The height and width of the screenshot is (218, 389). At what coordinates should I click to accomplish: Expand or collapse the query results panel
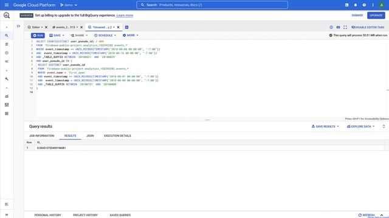click(384, 127)
